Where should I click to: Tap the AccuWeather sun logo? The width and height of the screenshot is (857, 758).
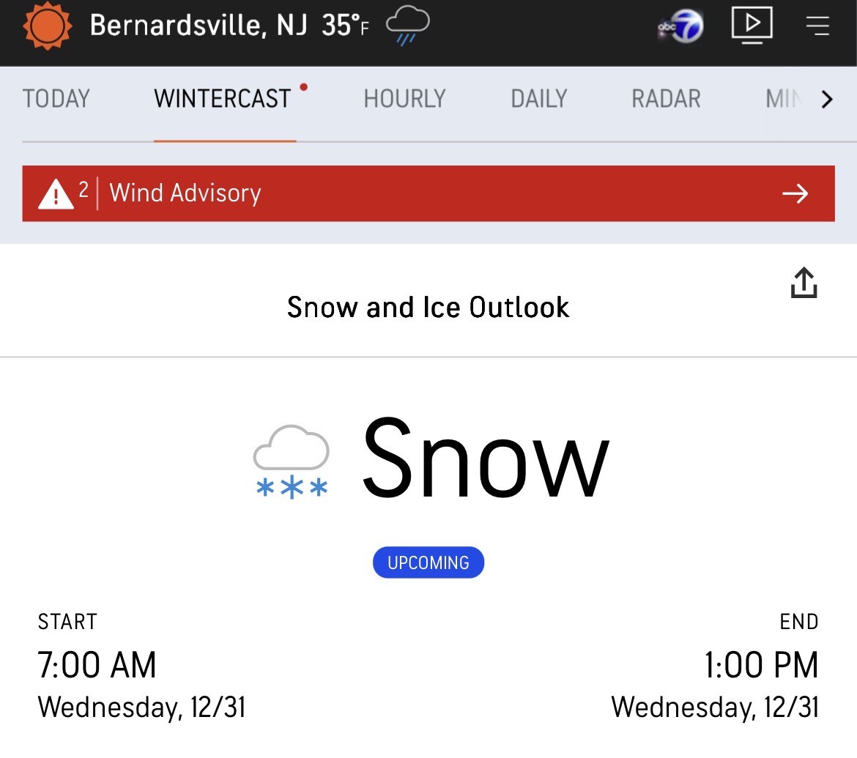[x=48, y=26]
